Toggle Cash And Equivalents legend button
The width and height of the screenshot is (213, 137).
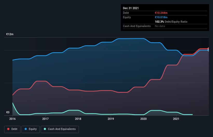60,129
